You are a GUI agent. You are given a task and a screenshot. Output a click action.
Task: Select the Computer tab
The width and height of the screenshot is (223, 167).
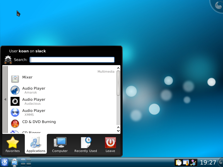point(60,145)
